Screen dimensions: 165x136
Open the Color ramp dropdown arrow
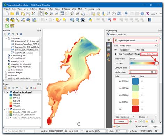pos(156,63)
